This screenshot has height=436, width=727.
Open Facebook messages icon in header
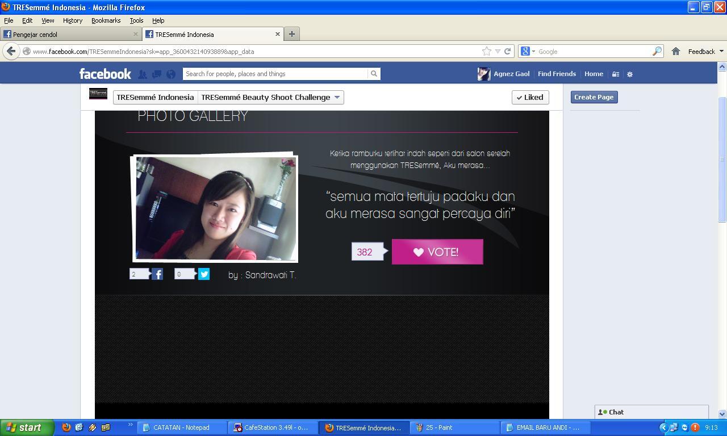pyautogui.click(x=157, y=74)
